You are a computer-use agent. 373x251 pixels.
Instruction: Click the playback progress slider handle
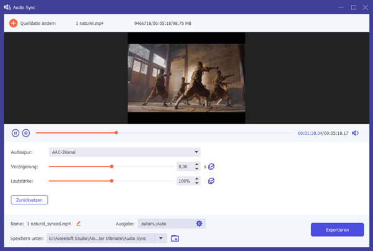[116, 132]
